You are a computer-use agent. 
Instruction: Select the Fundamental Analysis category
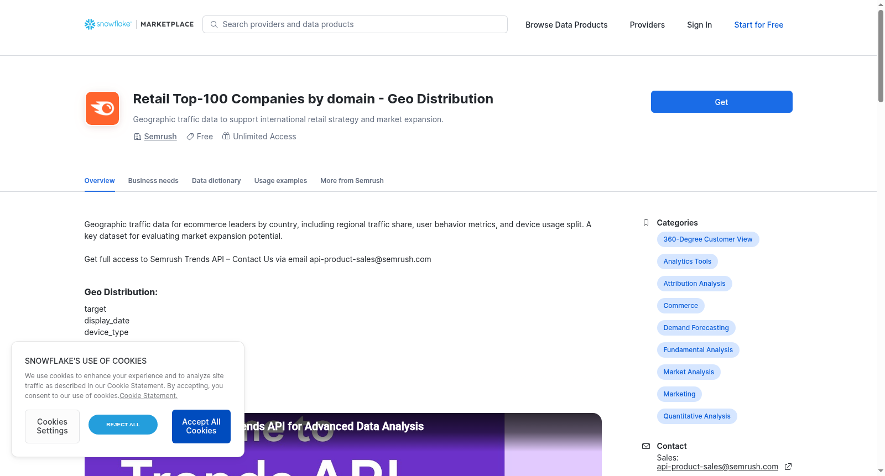coord(698,350)
